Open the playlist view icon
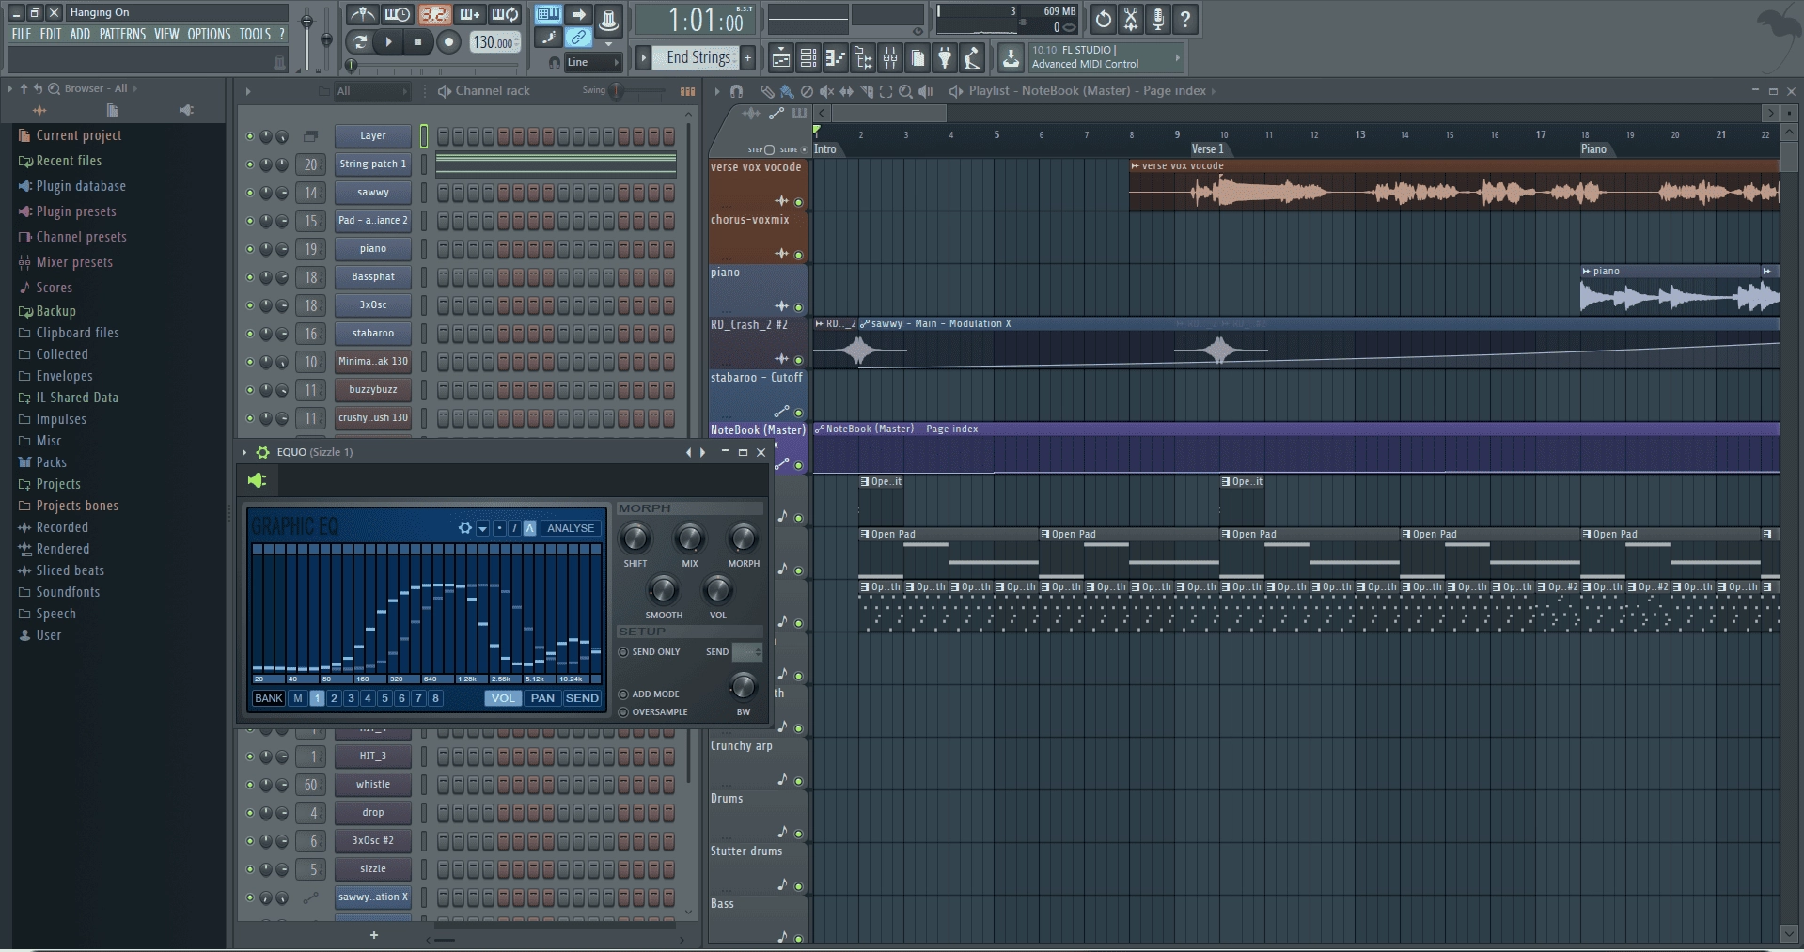Viewport: 1804px width, 952px height. (x=780, y=58)
